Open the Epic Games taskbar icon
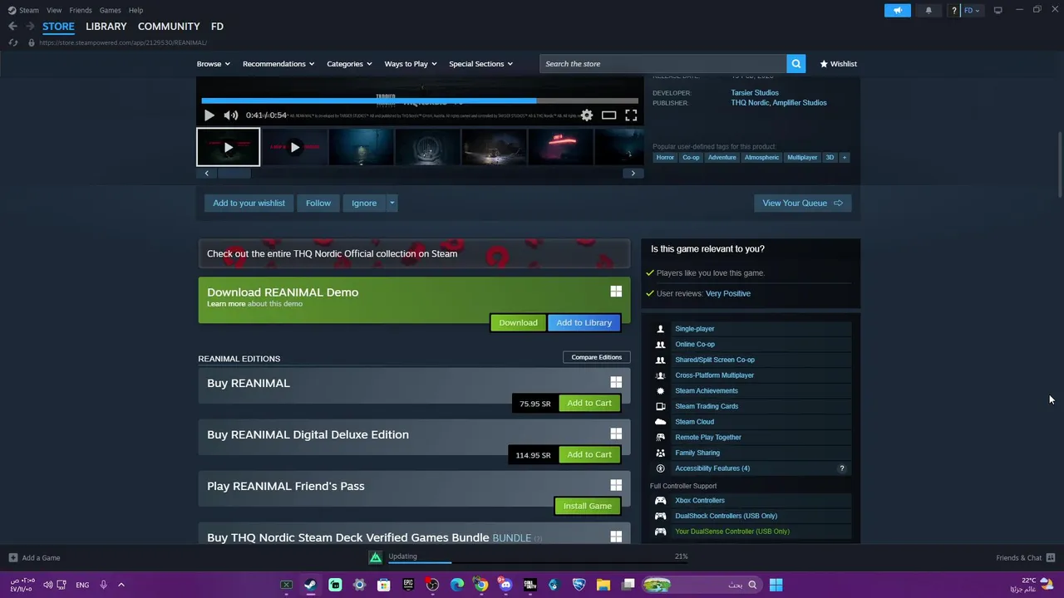1064x598 pixels. (408, 585)
